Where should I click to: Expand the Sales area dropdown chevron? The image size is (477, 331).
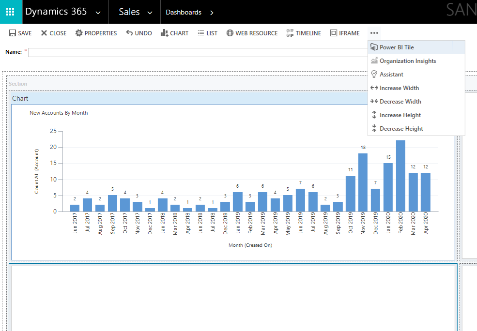click(x=150, y=13)
